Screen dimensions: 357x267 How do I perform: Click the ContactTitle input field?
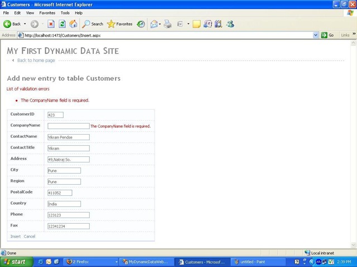coord(69,149)
